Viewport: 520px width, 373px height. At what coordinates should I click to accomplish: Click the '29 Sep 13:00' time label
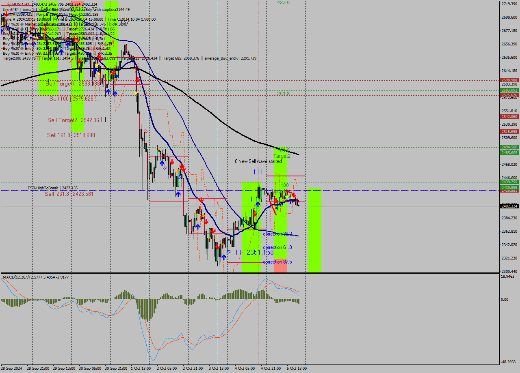click(x=64, y=369)
